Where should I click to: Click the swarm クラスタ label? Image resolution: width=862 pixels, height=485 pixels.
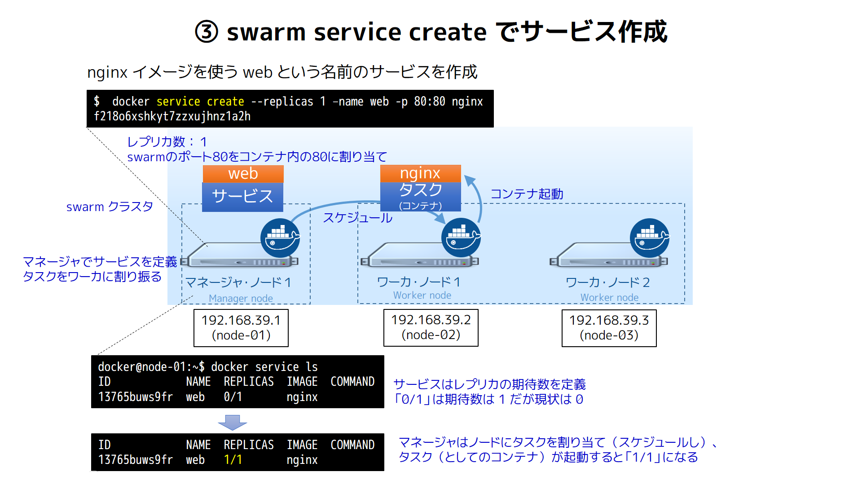coord(110,207)
